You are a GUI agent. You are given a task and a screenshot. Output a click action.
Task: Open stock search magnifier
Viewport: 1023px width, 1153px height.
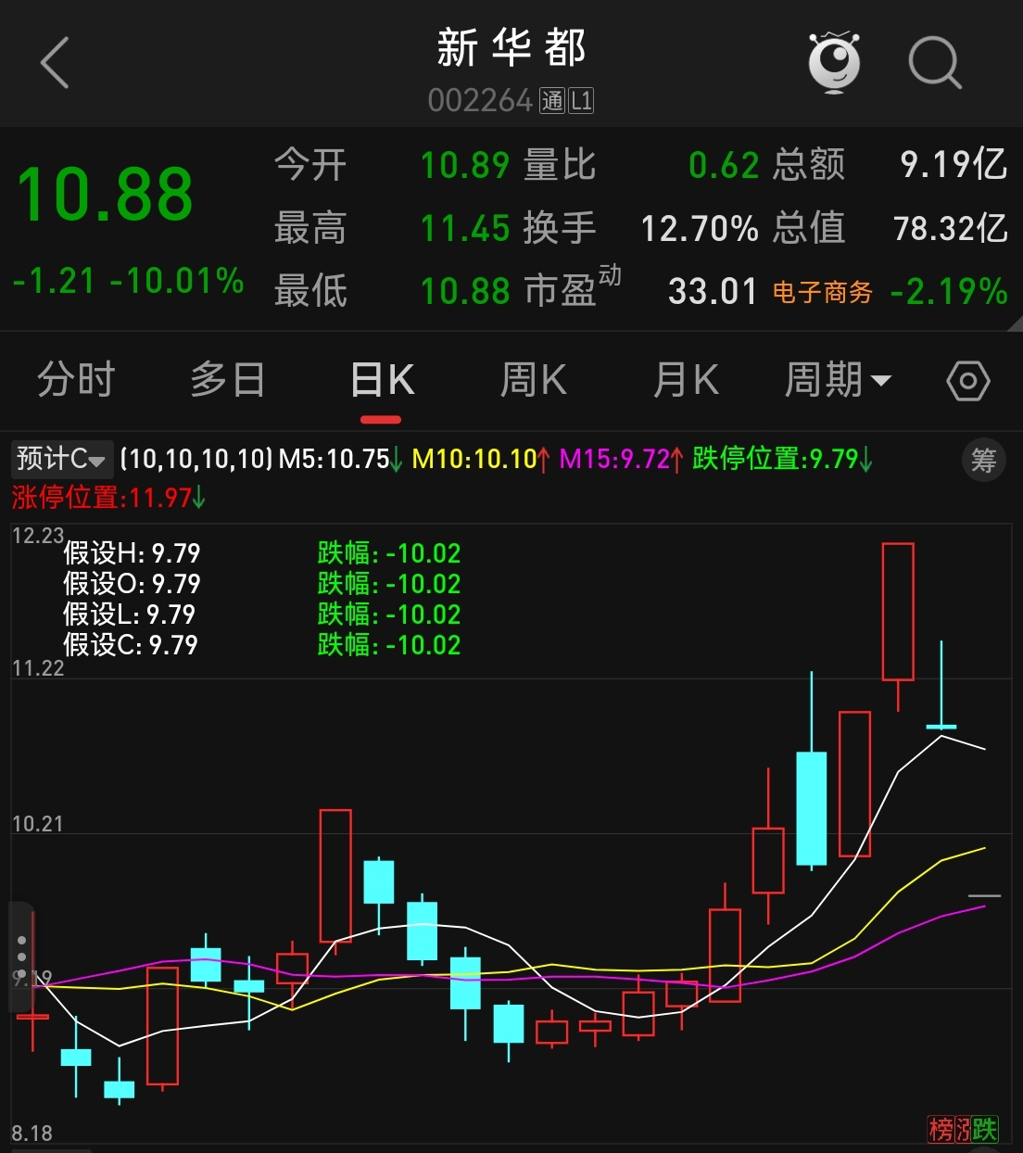[934, 63]
